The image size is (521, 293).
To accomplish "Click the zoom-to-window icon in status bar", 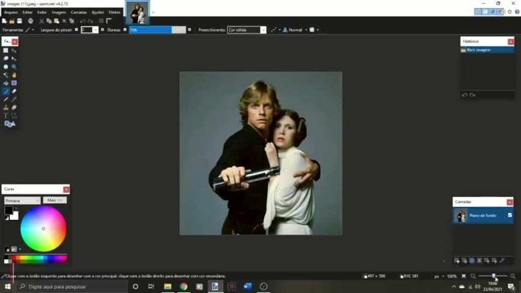I will pyautogui.click(x=464, y=276).
